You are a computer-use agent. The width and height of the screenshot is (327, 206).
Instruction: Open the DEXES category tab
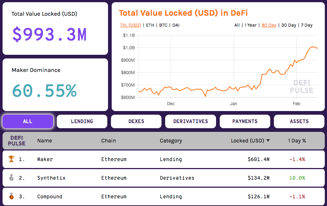point(136,121)
